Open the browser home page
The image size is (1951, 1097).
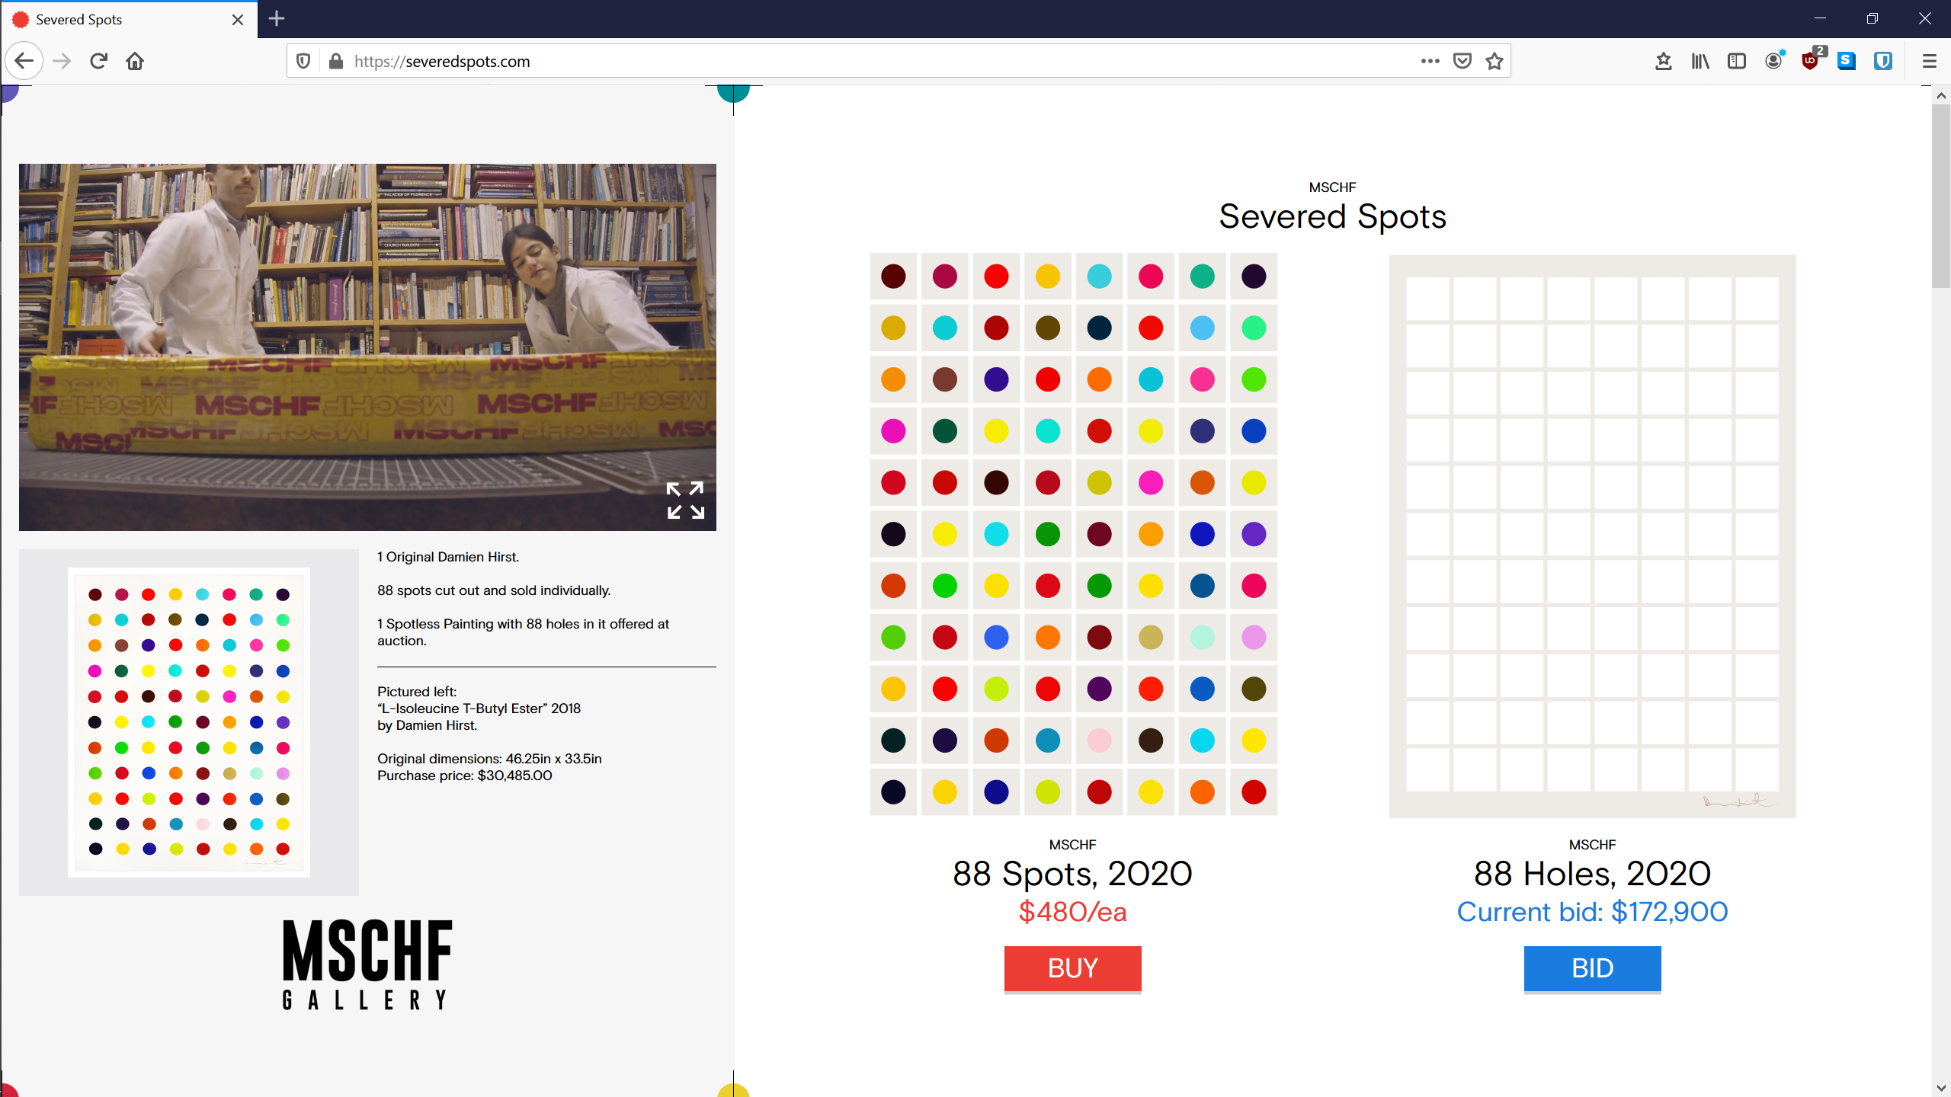pos(135,61)
